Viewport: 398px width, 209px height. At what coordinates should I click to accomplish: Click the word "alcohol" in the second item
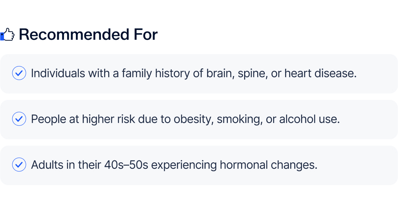296,119
